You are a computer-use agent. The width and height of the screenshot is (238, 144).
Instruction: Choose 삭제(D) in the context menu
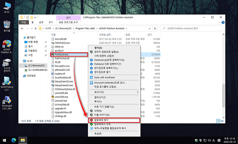pyautogui.click(x=114, y=111)
